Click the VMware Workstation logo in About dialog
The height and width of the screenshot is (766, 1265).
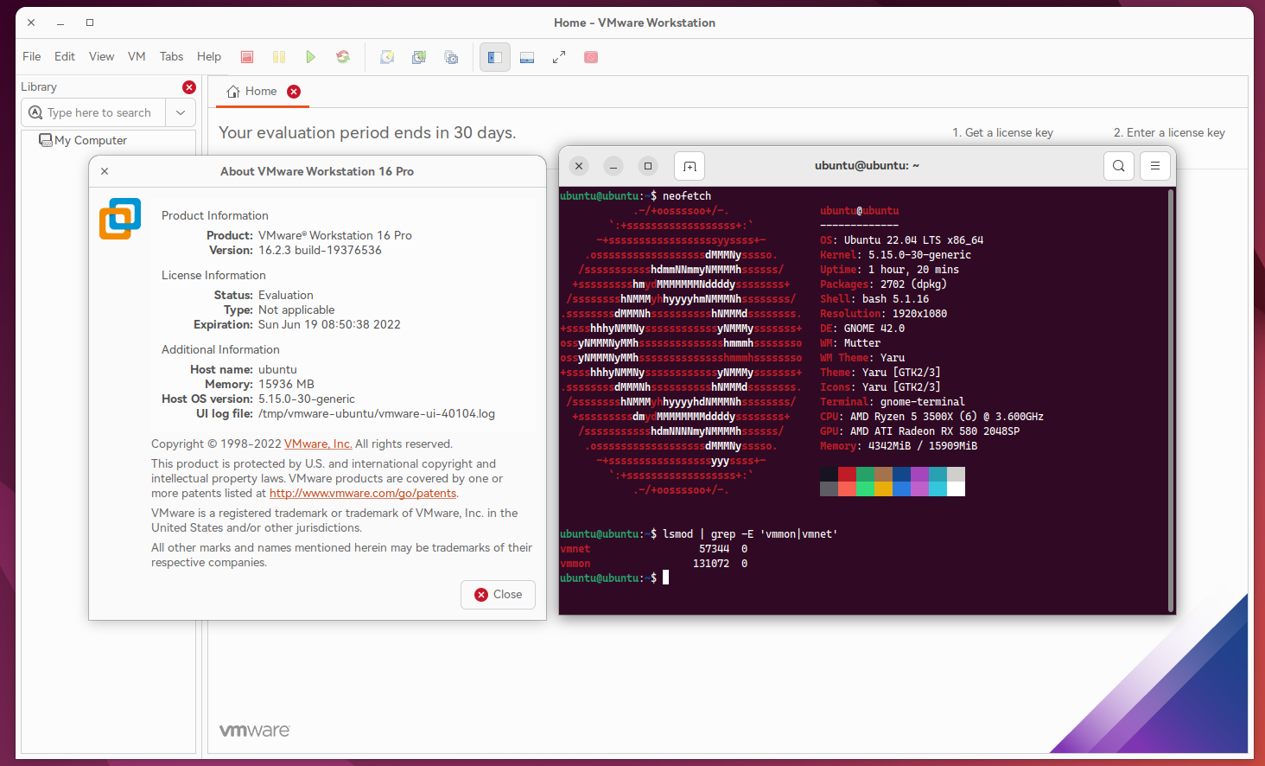(120, 219)
